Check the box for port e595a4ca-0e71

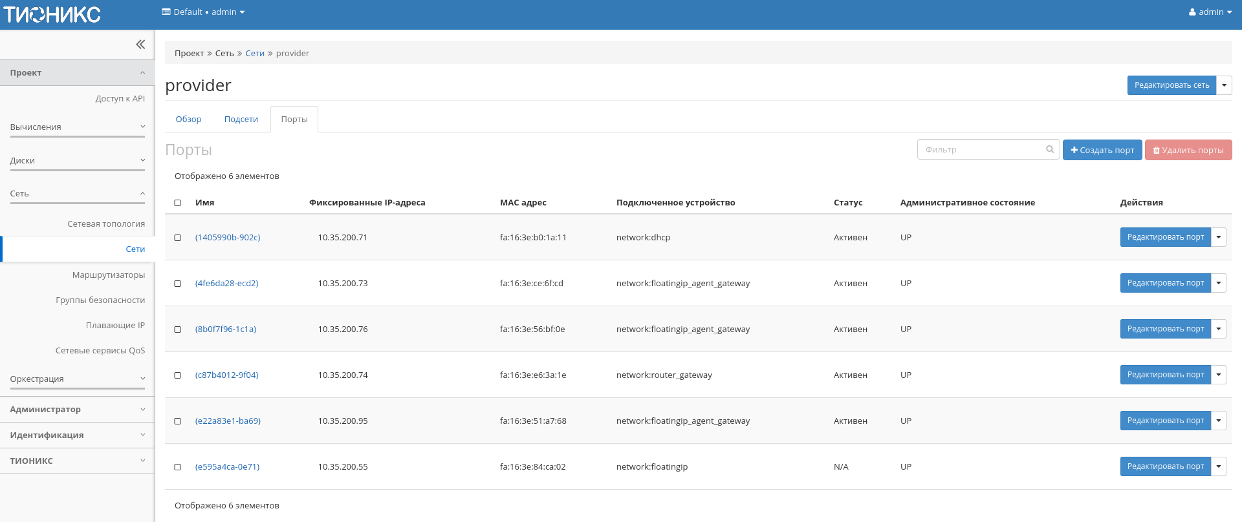(x=178, y=467)
